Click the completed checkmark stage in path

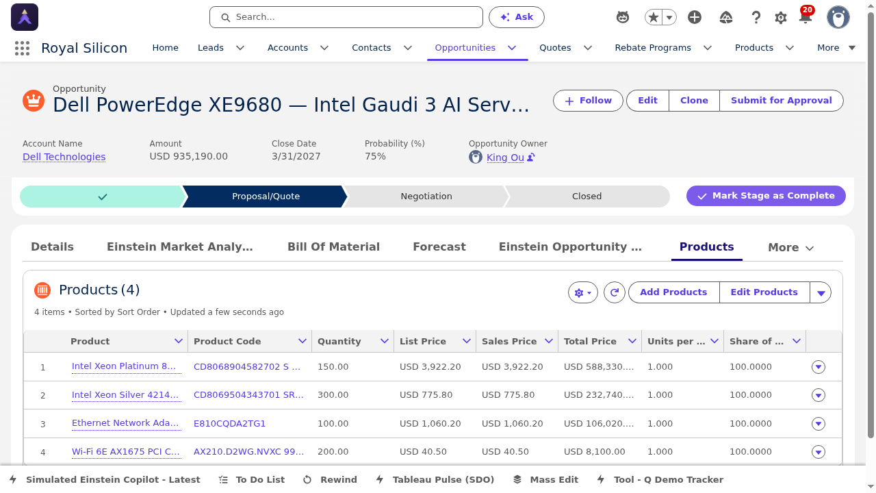[x=103, y=197]
